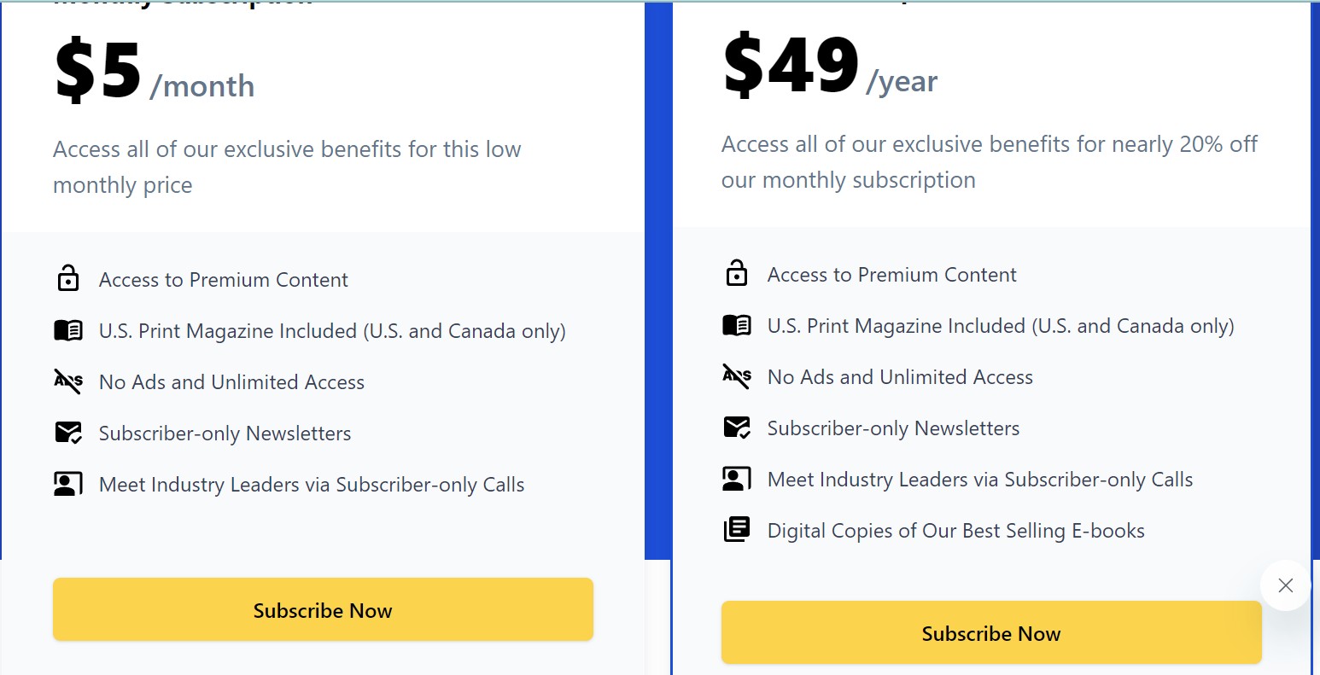1320x675 pixels.
Task: Select yearly 'Subscriber-only Newsletters' text
Action: click(893, 428)
